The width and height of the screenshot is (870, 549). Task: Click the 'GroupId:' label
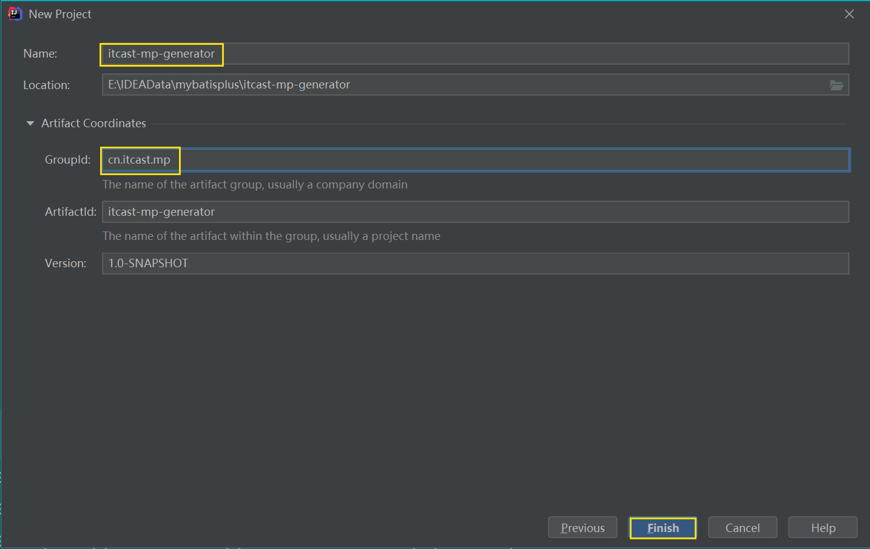pyautogui.click(x=67, y=159)
